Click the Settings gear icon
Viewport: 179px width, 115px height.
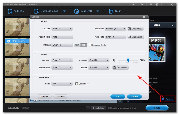163,99
